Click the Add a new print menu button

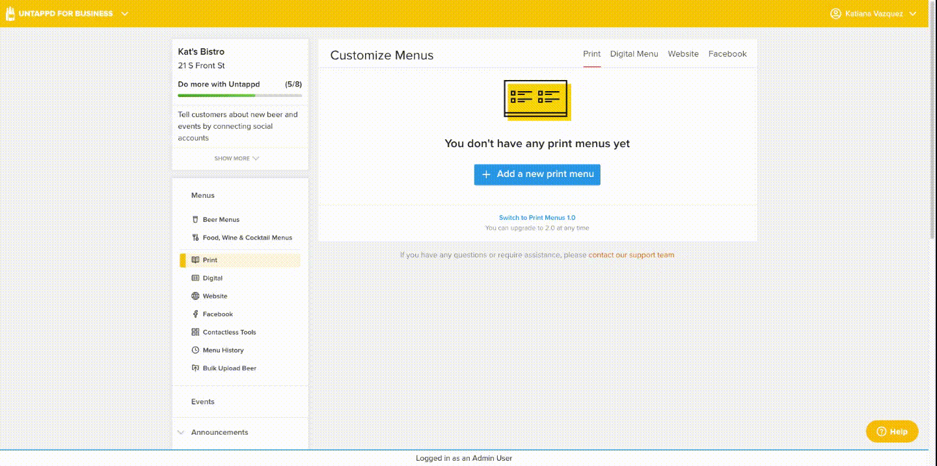tap(537, 174)
